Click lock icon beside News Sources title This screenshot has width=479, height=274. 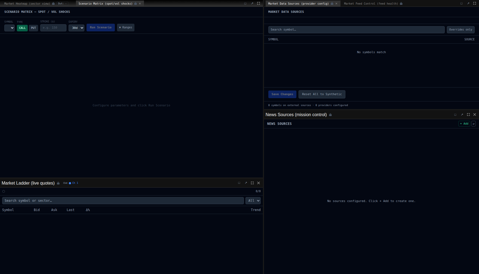point(330,115)
